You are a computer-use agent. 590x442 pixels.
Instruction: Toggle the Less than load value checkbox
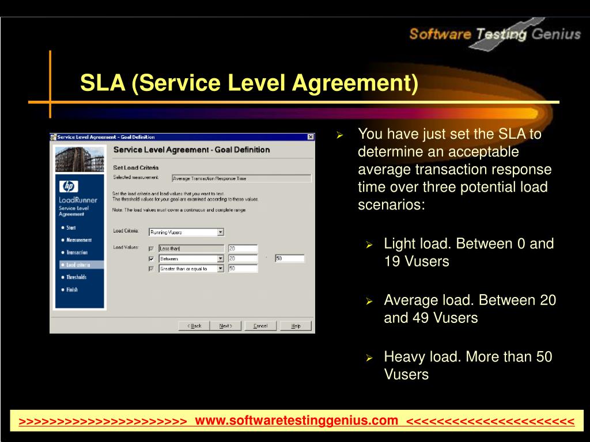point(152,249)
